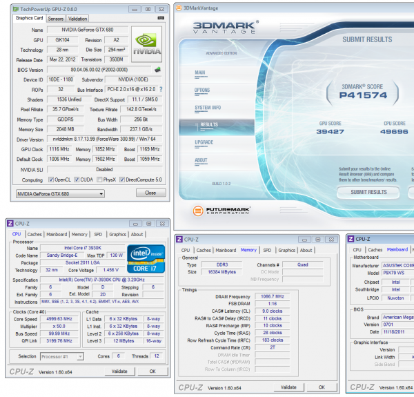
Task: Toggle the OpenCL checkbox in GPU-Z
Action: click(51, 180)
